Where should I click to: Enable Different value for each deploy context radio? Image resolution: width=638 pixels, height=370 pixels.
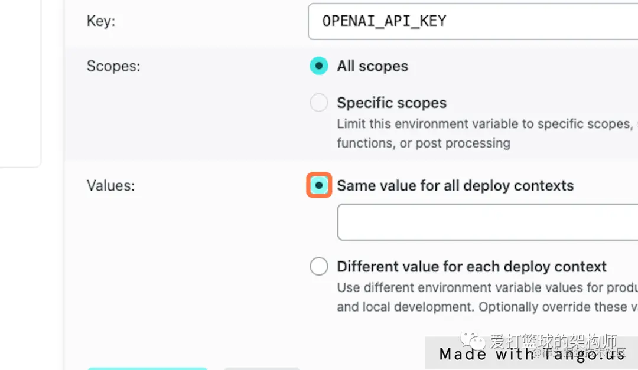(x=319, y=267)
